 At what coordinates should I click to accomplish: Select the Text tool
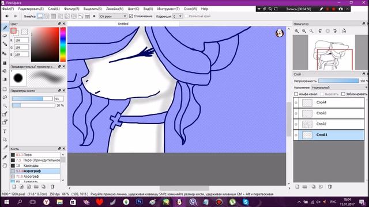point(5,131)
